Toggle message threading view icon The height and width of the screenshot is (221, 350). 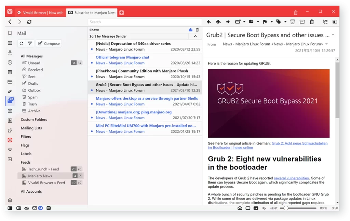click(x=325, y=22)
